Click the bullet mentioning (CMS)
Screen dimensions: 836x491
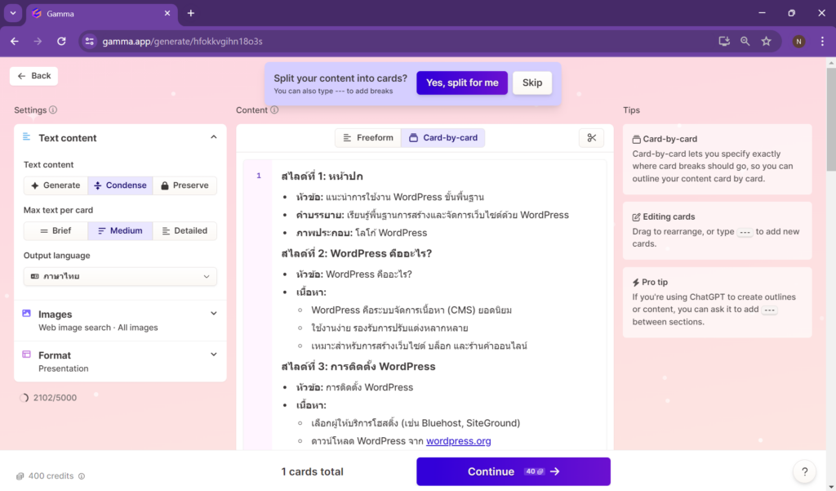click(x=411, y=310)
